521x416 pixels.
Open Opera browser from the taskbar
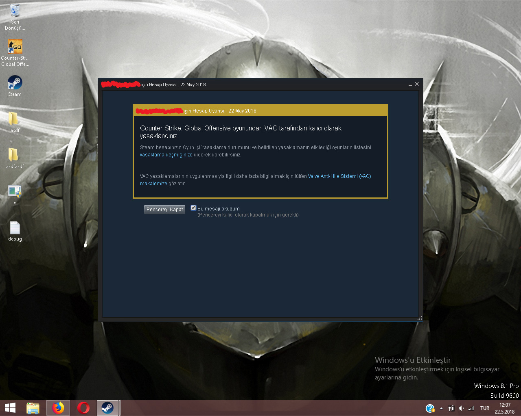tap(83, 408)
